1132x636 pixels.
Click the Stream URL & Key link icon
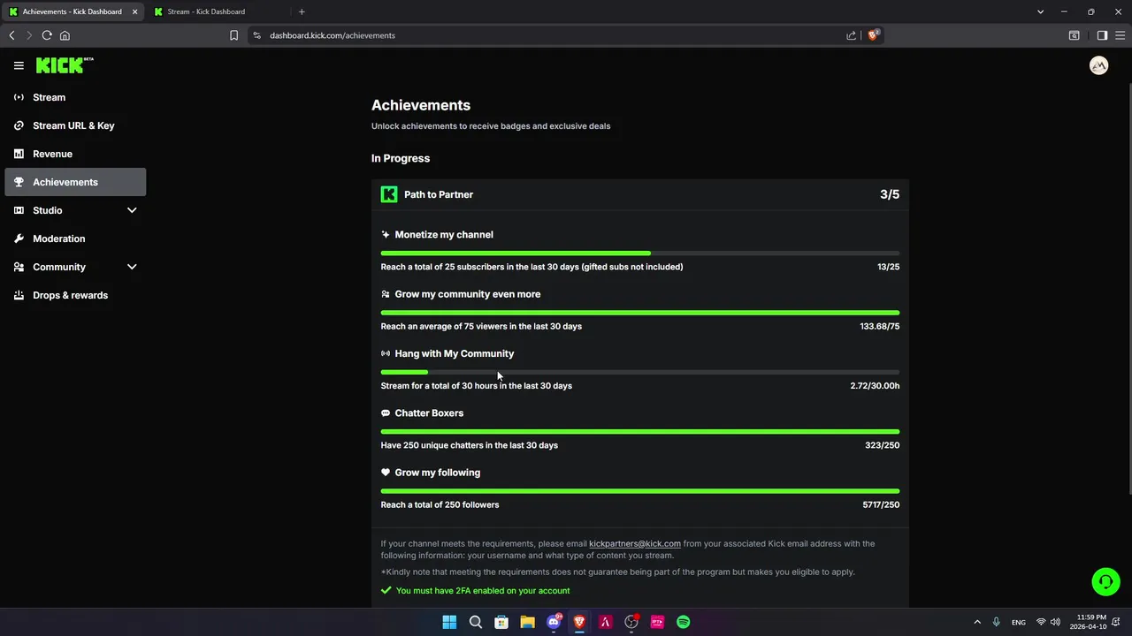tap(19, 125)
